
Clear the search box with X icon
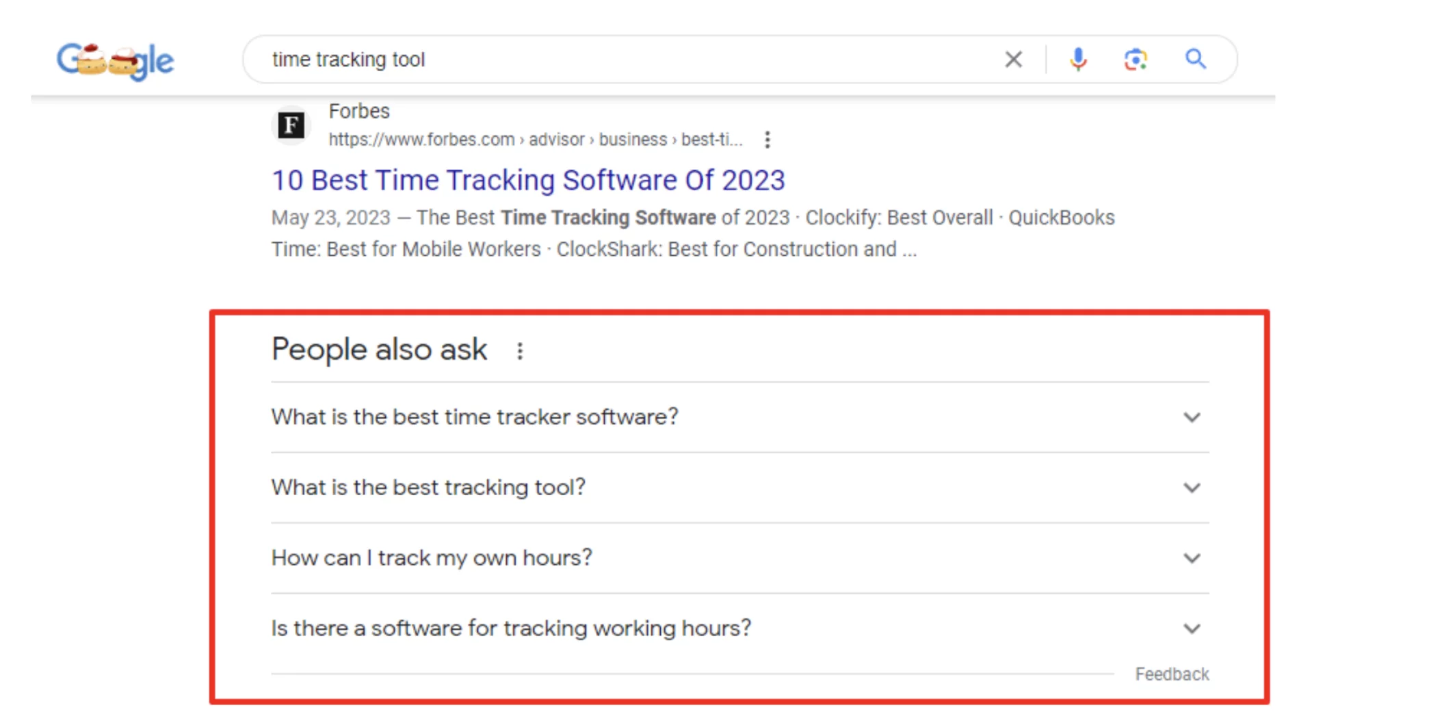pyautogui.click(x=1013, y=60)
